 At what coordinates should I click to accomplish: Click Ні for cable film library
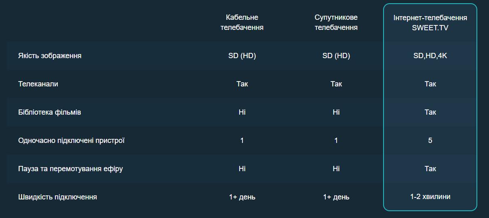242,112
